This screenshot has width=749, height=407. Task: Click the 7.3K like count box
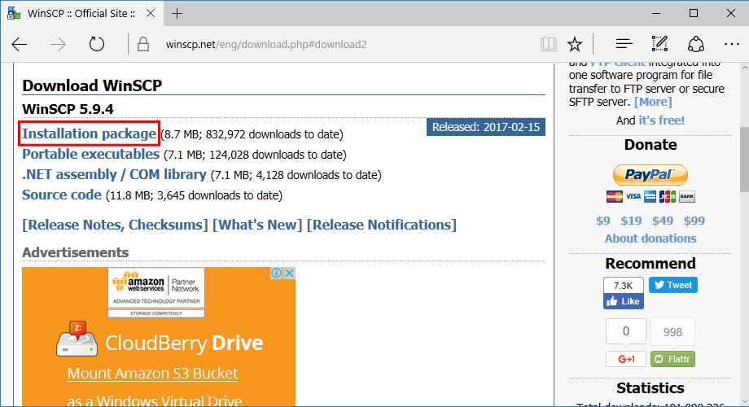tap(624, 286)
